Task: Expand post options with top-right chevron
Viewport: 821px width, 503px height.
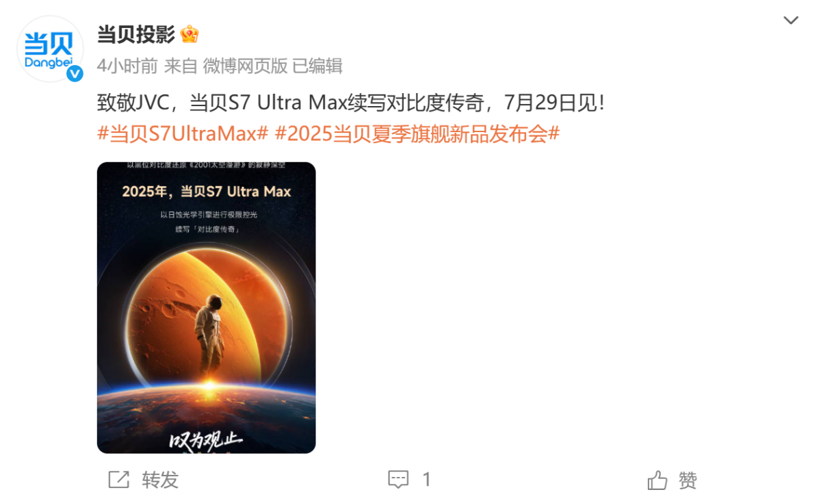Action: tap(791, 21)
